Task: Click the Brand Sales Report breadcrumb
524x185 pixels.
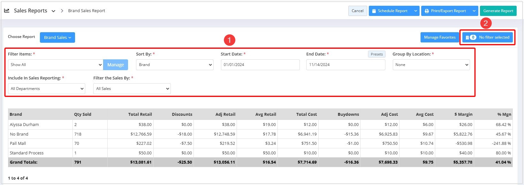Action: pyautogui.click(x=87, y=11)
